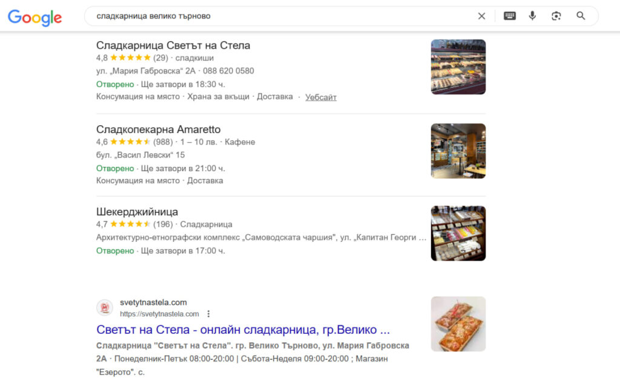This screenshot has height=384, width=620.
Task: Open Светът на Стела онлайн сладкарница result
Action: point(243,330)
